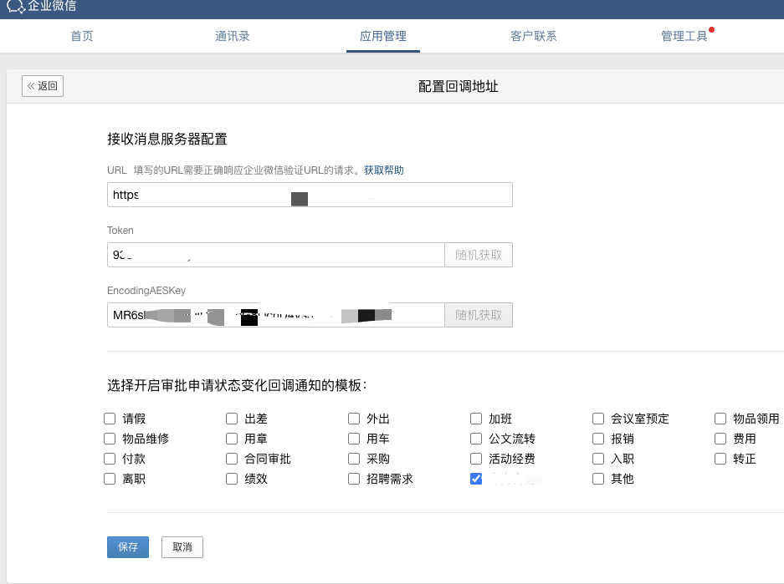This screenshot has width=784, height=584.
Task: Uncheck the checked blue template checkbox
Action: (476, 479)
